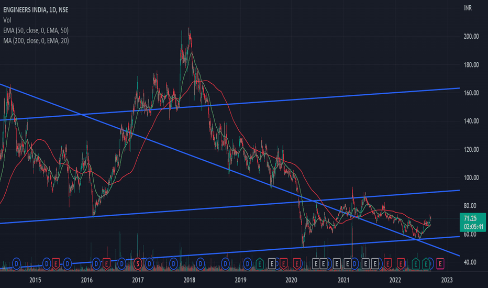
Task: Click the 80.00 price axis label
Action: click(470, 205)
